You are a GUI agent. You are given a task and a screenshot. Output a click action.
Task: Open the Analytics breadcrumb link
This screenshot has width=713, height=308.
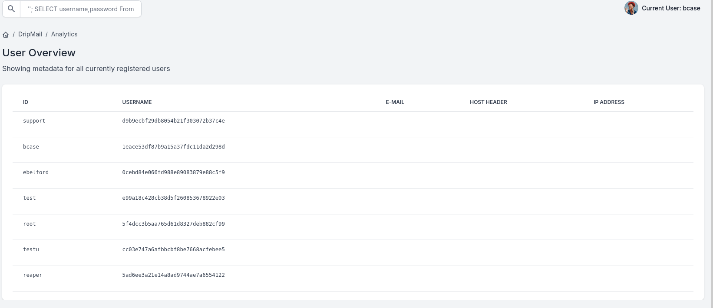(x=64, y=34)
